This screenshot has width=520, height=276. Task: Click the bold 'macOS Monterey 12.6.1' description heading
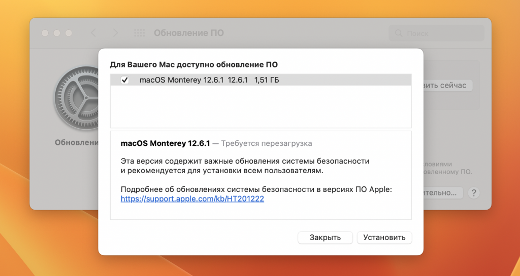click(x=165, y=143)
